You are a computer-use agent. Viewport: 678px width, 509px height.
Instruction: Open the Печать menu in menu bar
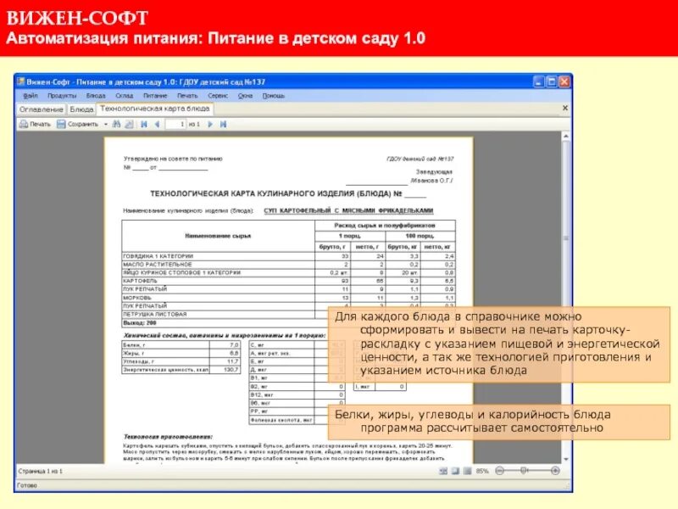(x=187, y=96)
